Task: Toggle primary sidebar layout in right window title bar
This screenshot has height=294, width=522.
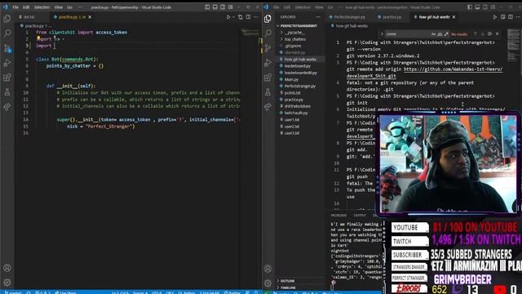Action: 470,7
